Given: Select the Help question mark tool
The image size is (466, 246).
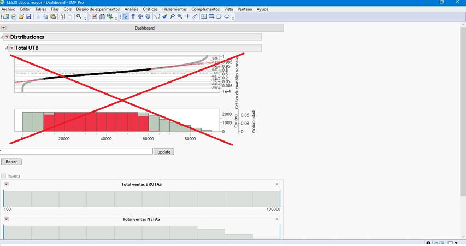Looking at the screenshot, I should point(133,17).
